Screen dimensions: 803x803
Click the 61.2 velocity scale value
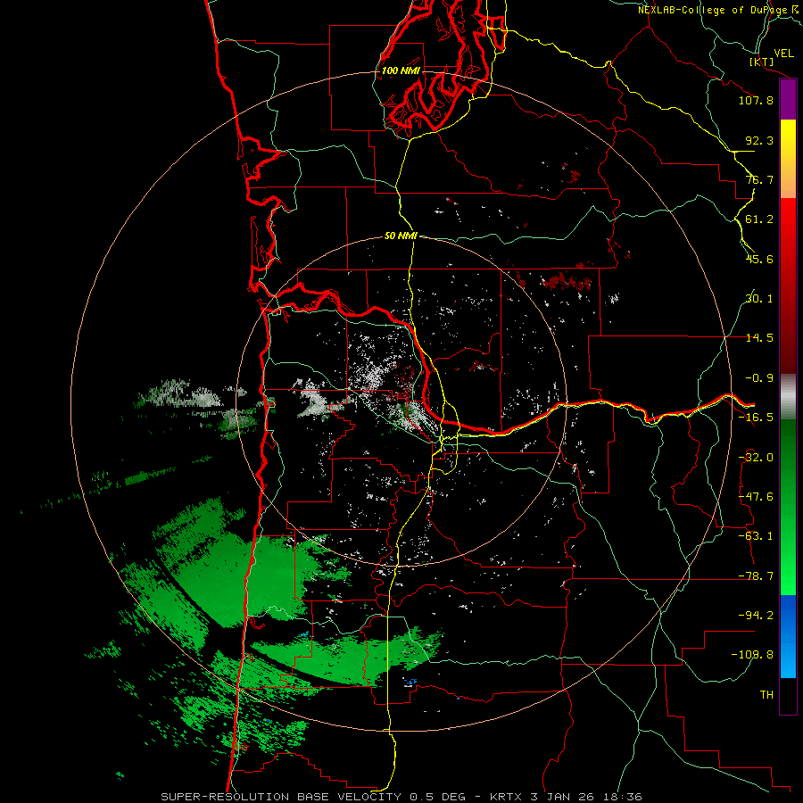759,219
